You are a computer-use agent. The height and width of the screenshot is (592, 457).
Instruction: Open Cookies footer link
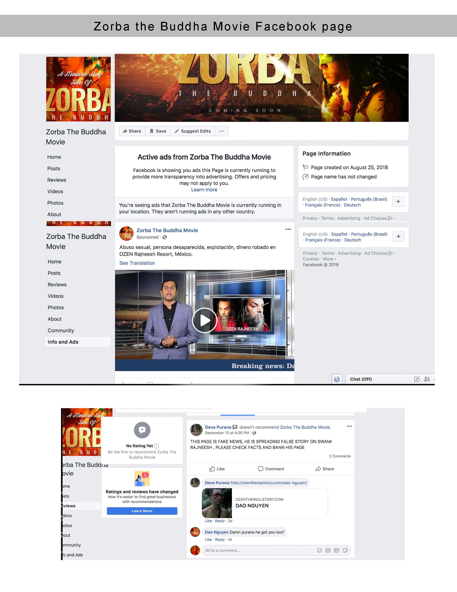point(311,259)
